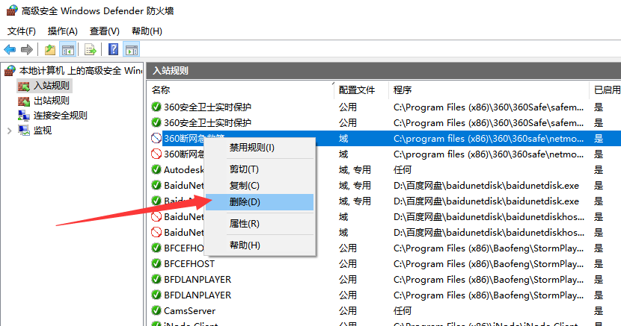
Task: Click the up-one-level folder icon
Action: [x=50, y=50]
